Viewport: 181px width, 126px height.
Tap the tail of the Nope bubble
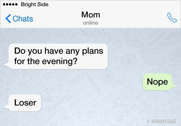pyautogui.click(x=174, y=86)
